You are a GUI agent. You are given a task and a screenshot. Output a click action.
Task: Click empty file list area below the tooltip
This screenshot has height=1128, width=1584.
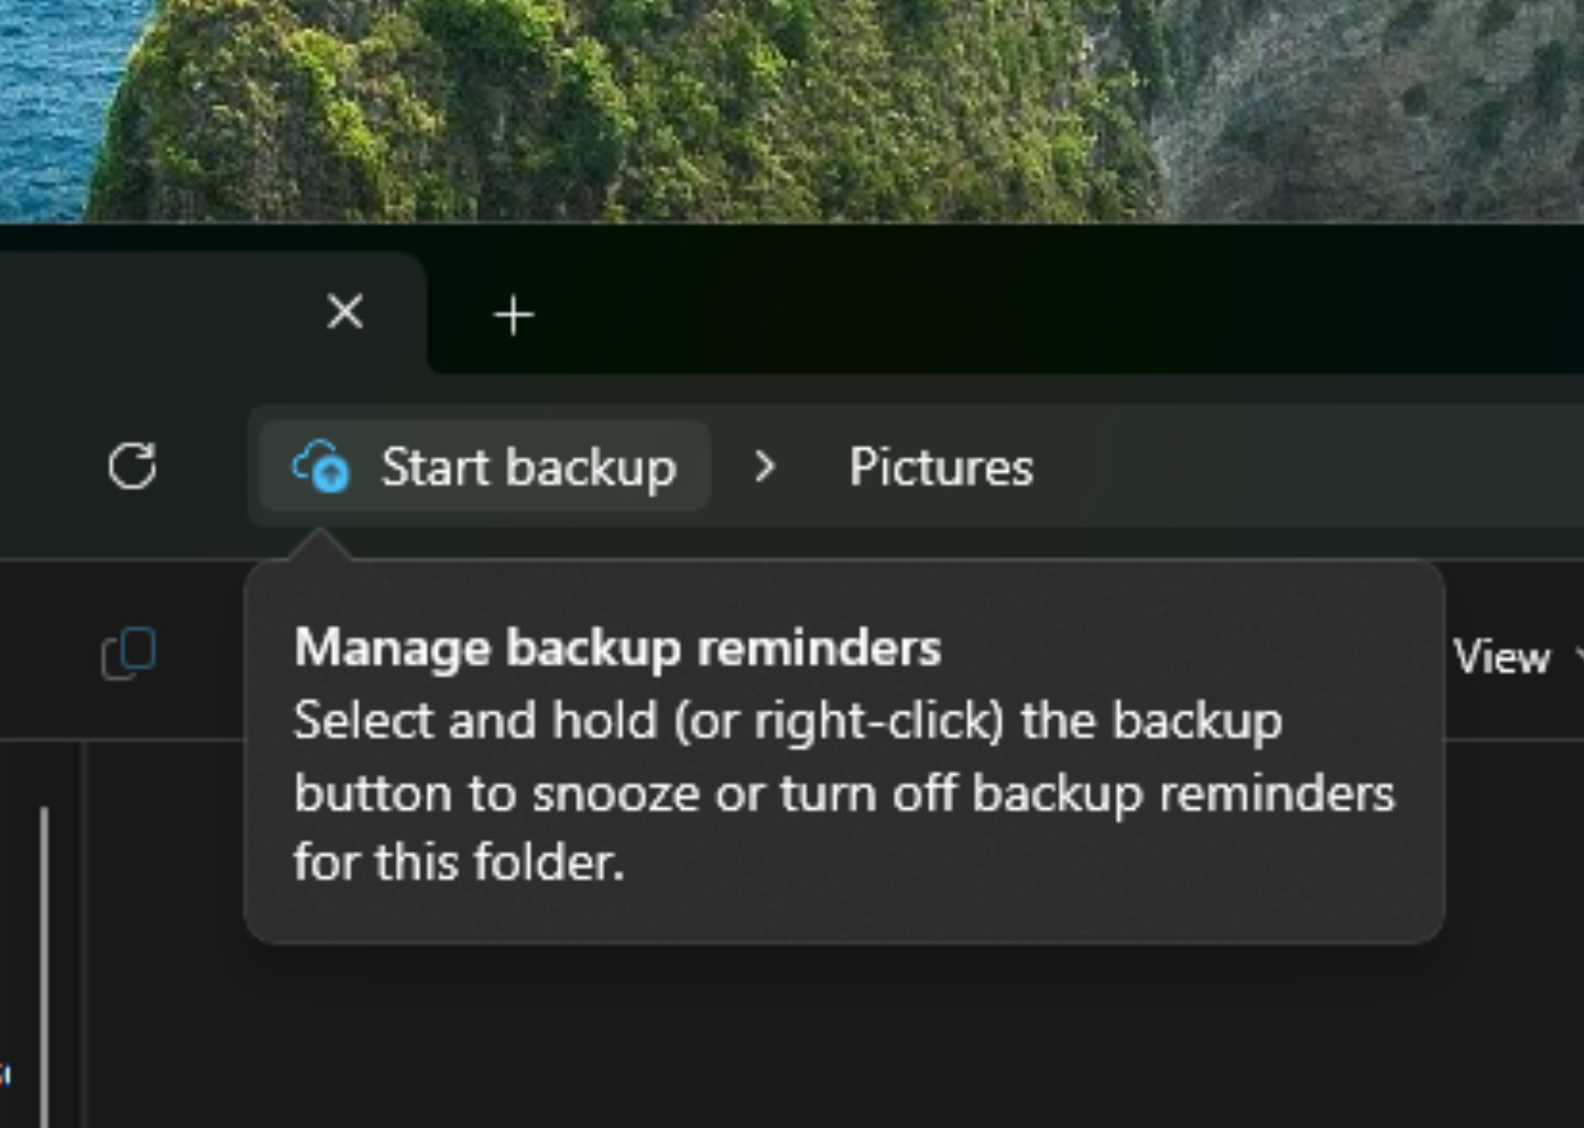(x=841, y=1043)
